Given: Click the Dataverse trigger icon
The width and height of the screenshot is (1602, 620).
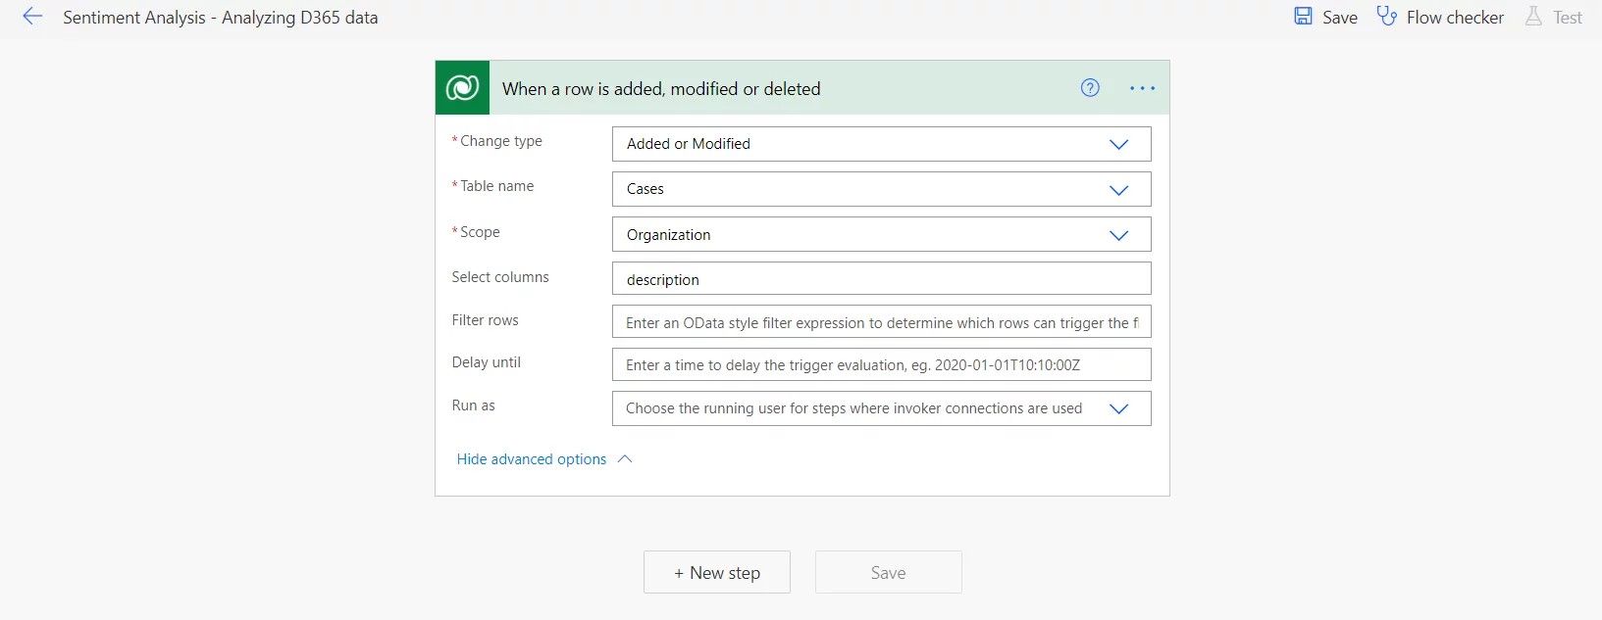Looking at the screenshot, I should (x=462, y=88).
